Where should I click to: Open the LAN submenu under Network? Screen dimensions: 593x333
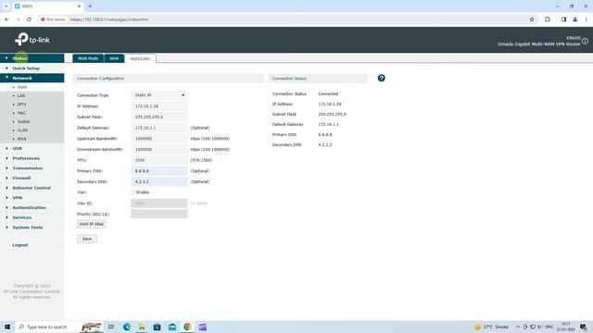coord(21,96)
